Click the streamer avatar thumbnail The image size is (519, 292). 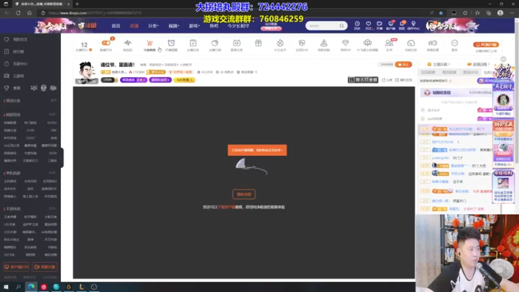click(87, 71)
